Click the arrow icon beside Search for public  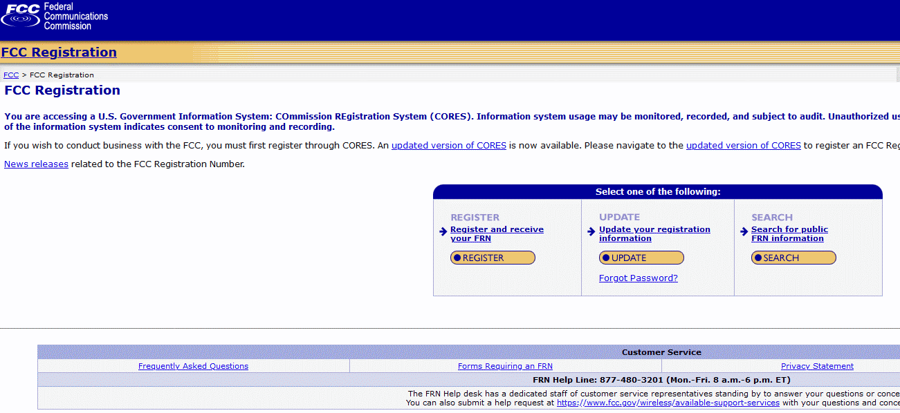[744, 232]
